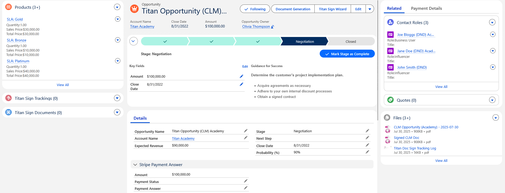Open SLA: Gold row actions dropdown
Screen dimensions: 505x193
(x=118, y=19)
